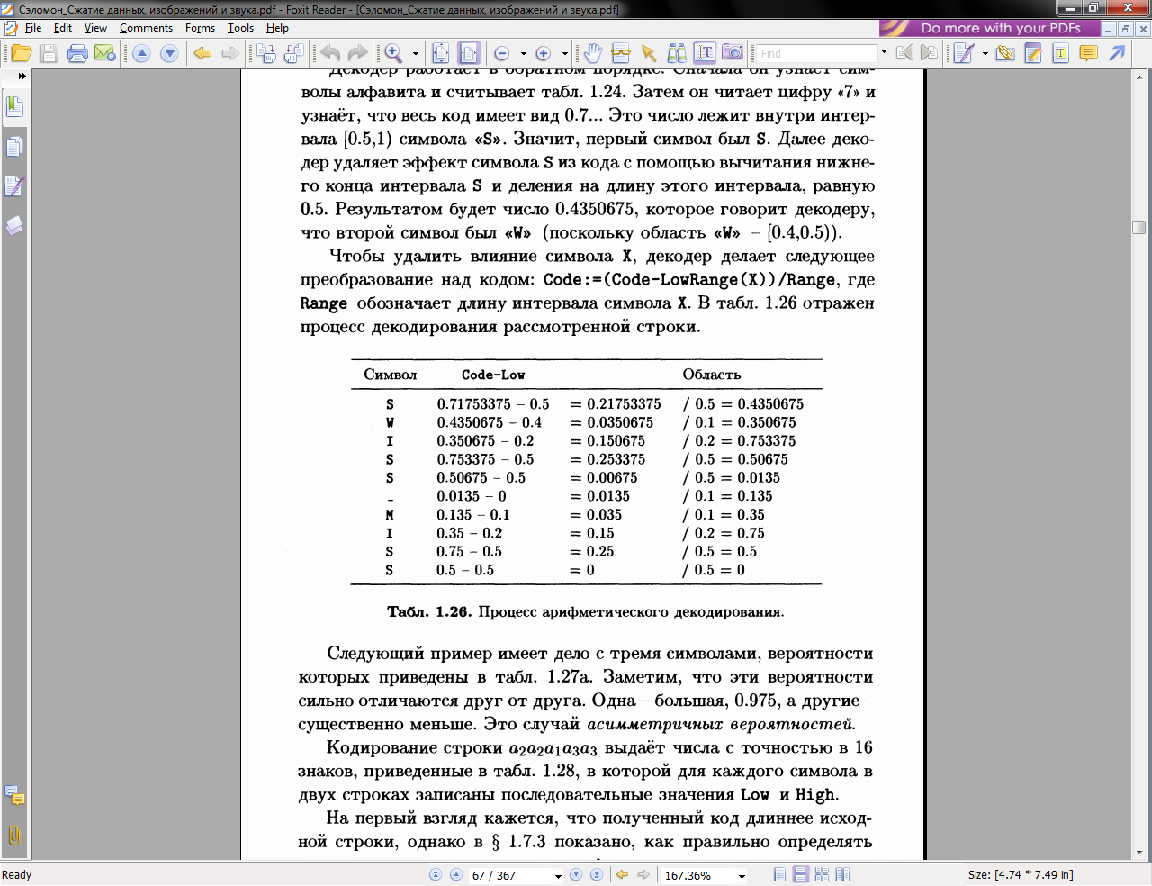
Task: Select the Note pencil tool icon
Action: tap(1033, 53)
